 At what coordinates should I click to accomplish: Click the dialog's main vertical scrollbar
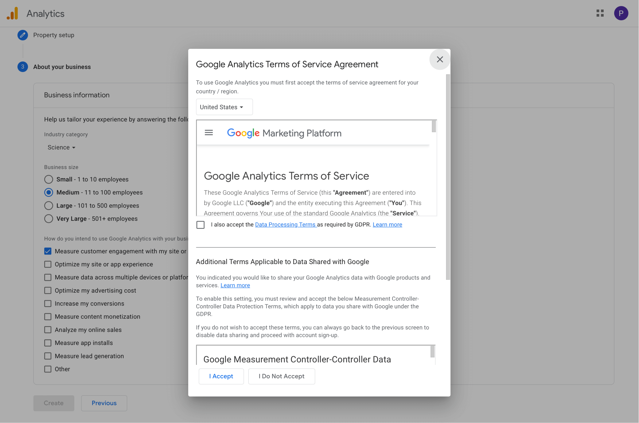(448, 177)
